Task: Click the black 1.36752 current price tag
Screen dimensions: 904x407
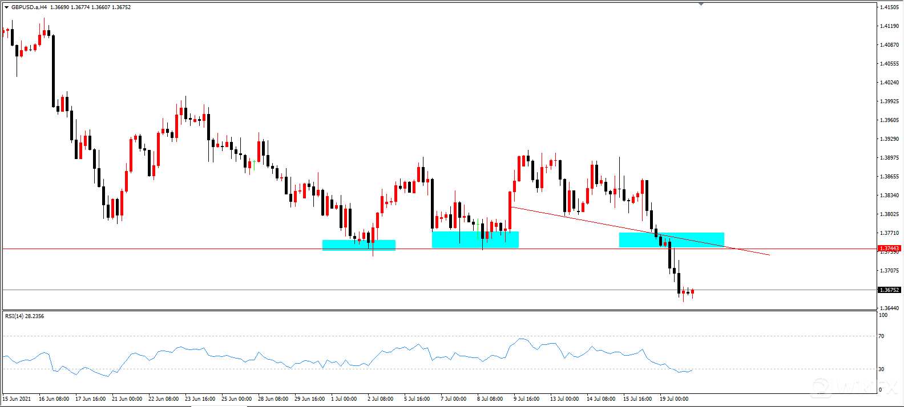Action: coord(889,290)
